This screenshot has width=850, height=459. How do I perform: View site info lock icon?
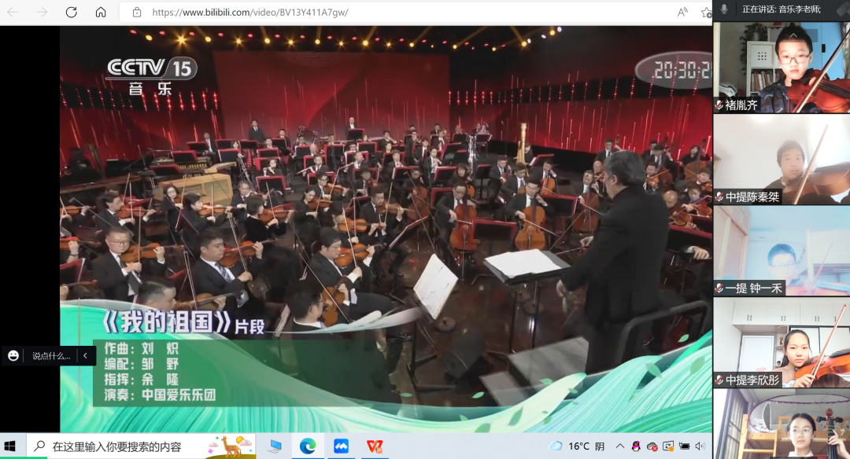[137, 13]
